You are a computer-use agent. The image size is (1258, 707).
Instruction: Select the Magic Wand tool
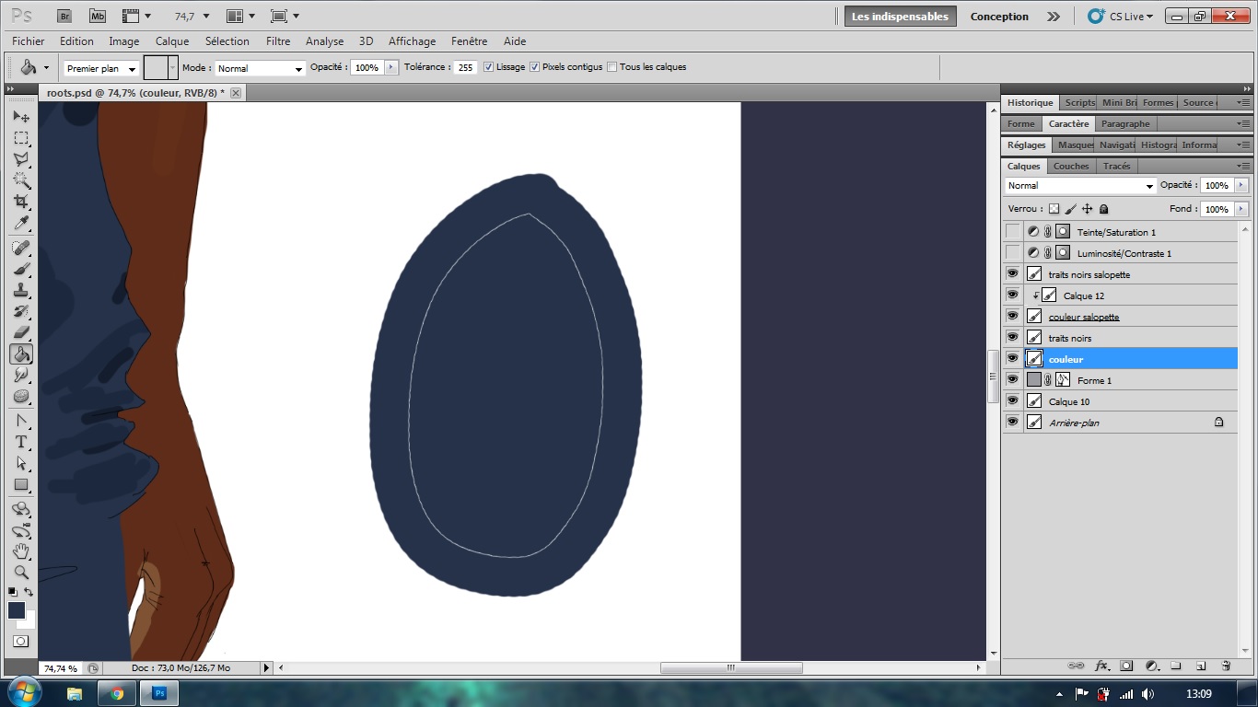21,180
